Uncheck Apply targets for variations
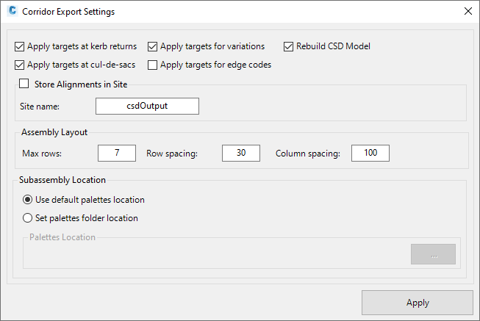 click(x=152, y=46)
